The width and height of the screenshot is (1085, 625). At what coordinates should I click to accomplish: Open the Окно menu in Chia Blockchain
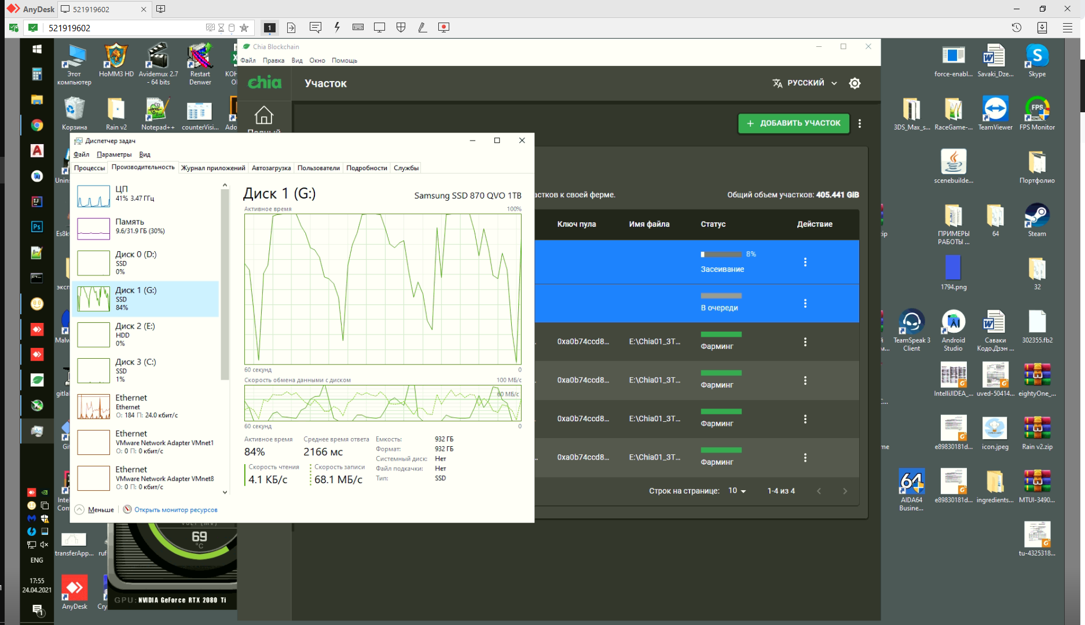click(x=317, y=60)
